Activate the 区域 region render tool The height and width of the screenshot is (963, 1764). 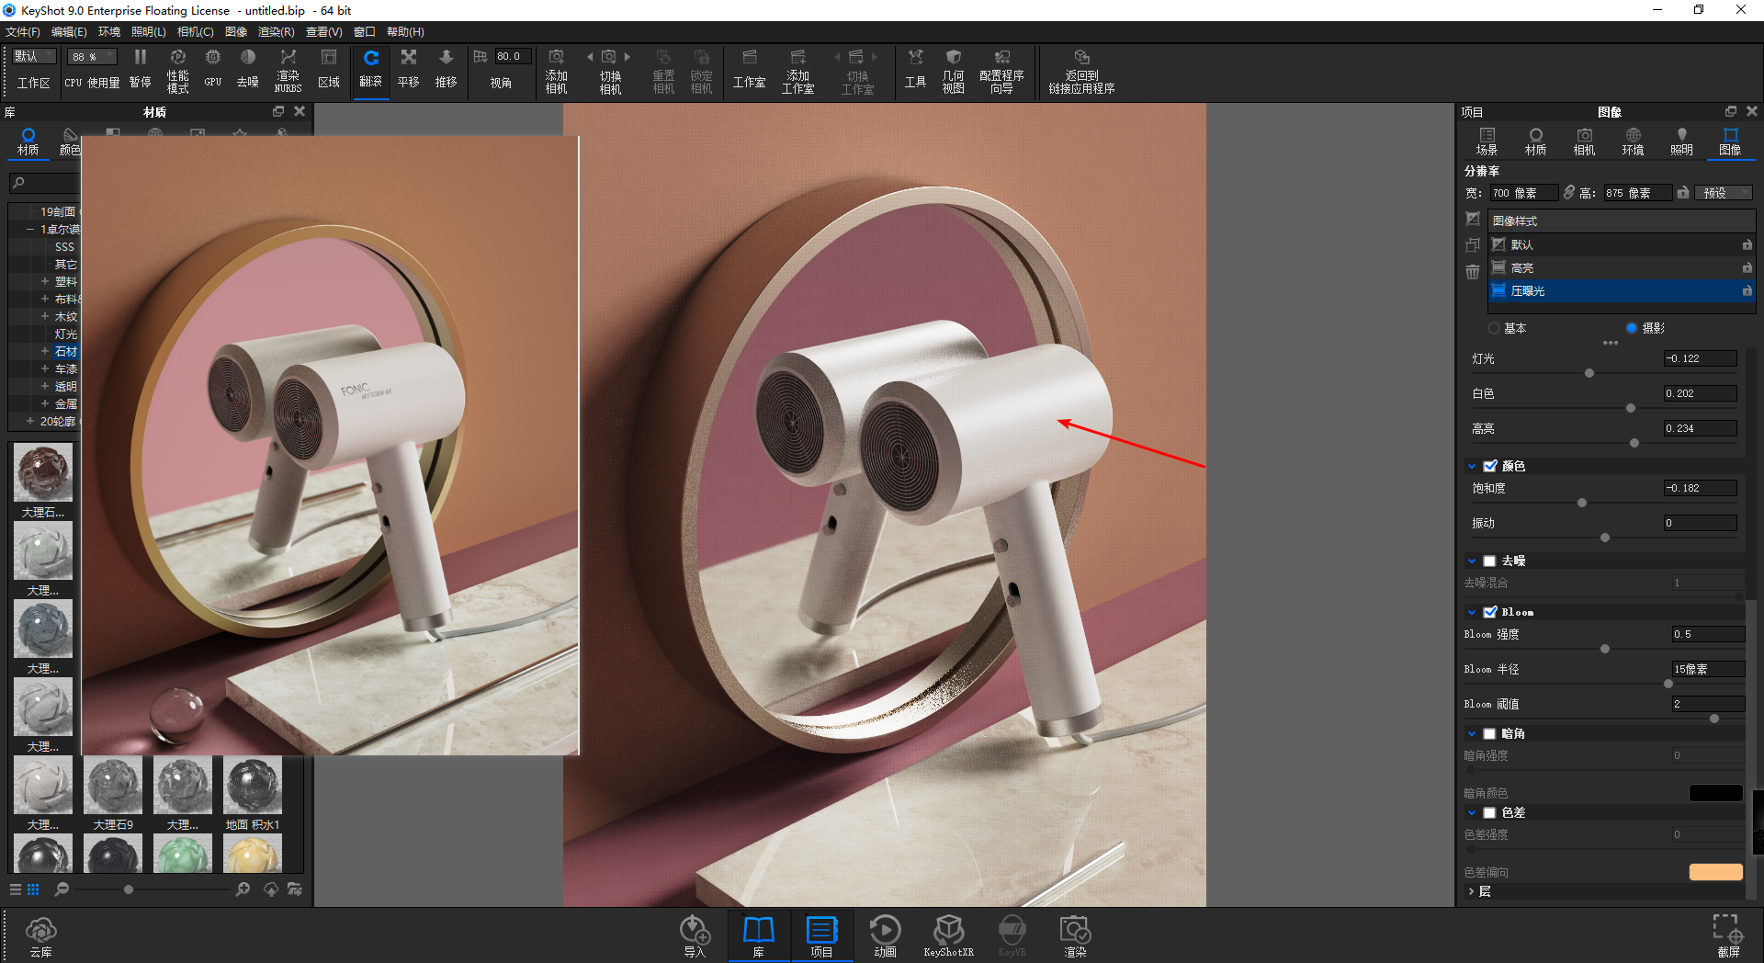point(328,69)
